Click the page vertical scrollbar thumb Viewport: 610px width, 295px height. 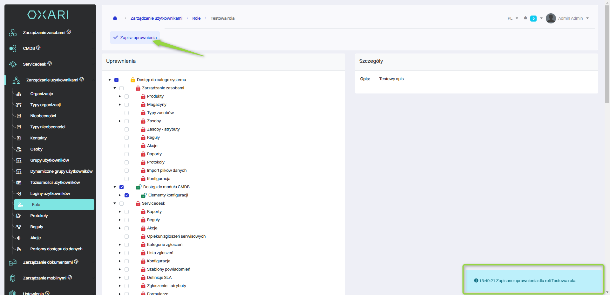click(607, 54)
